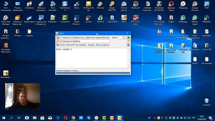Select the MediaGet desktop icon
Screen dimensions: 215x121
(207, 19)
